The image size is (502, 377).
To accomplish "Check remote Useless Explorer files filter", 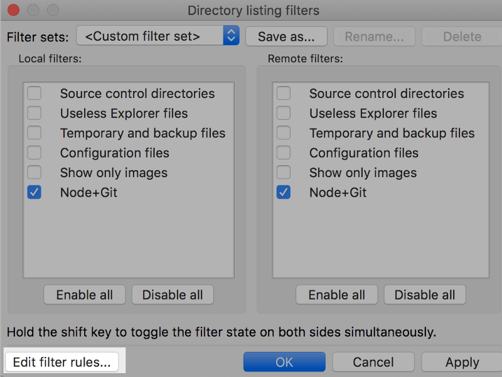I will (x=284, y=113).
